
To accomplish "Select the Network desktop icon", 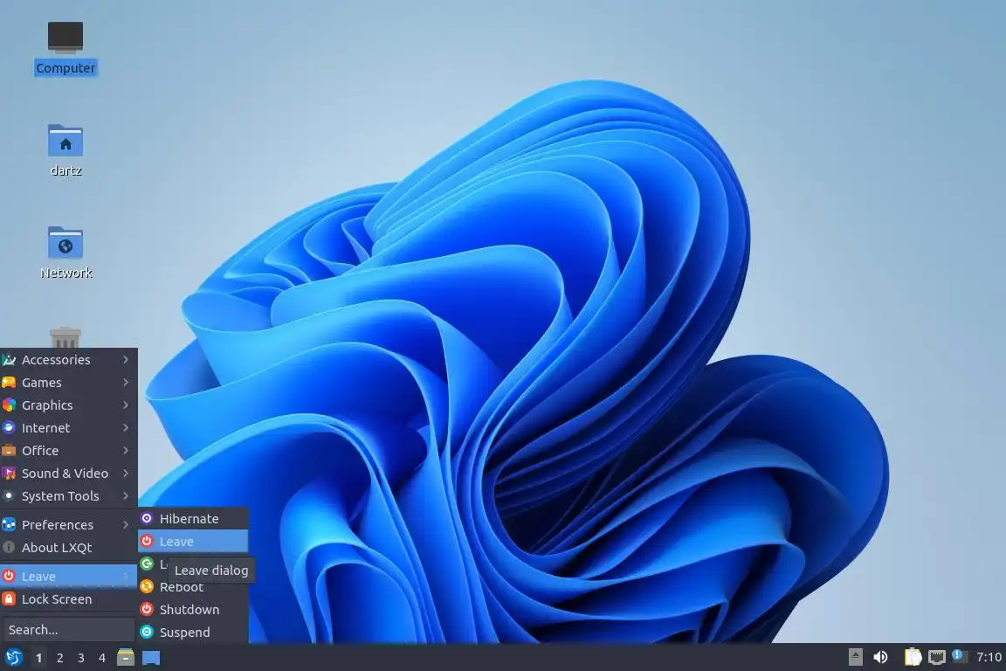I will (65, 242).
